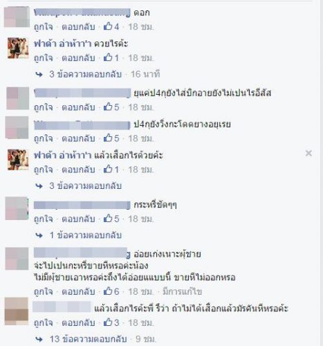
Task: Click reply arrow icon beside 13 ข้อความตอบกลับ
Action: [x=39, y=339]
